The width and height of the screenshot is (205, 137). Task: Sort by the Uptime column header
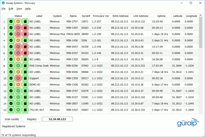(x=161, y=16)
